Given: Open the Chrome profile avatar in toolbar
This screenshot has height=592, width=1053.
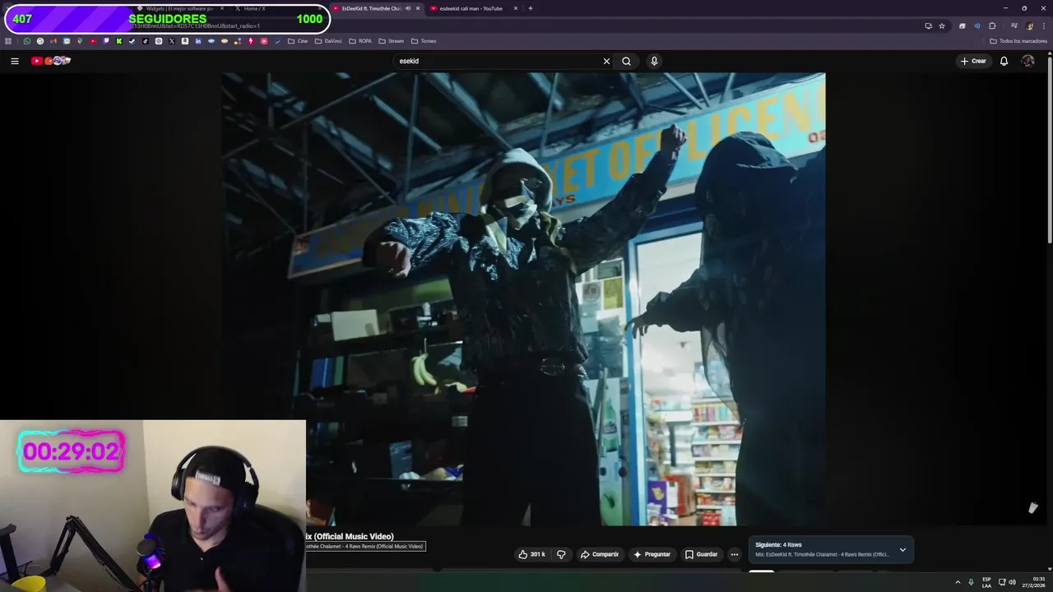Looking at the screenshot, I should (x=1029, y=25).
